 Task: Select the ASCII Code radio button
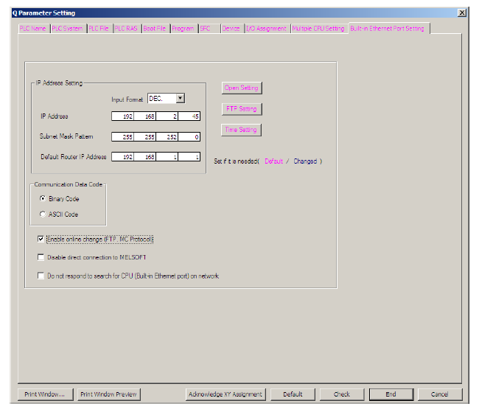click(41, 214)
